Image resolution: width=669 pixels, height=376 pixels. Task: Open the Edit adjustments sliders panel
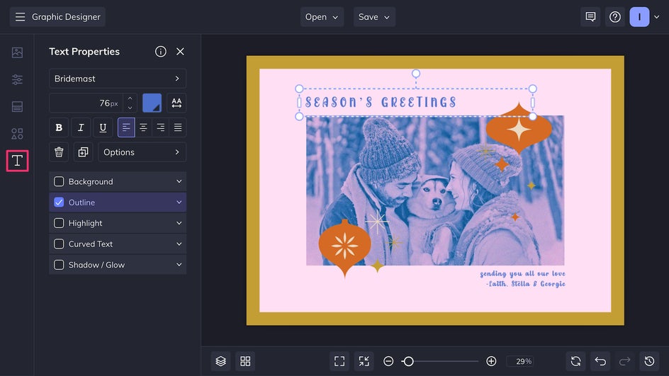click(17, 79)
